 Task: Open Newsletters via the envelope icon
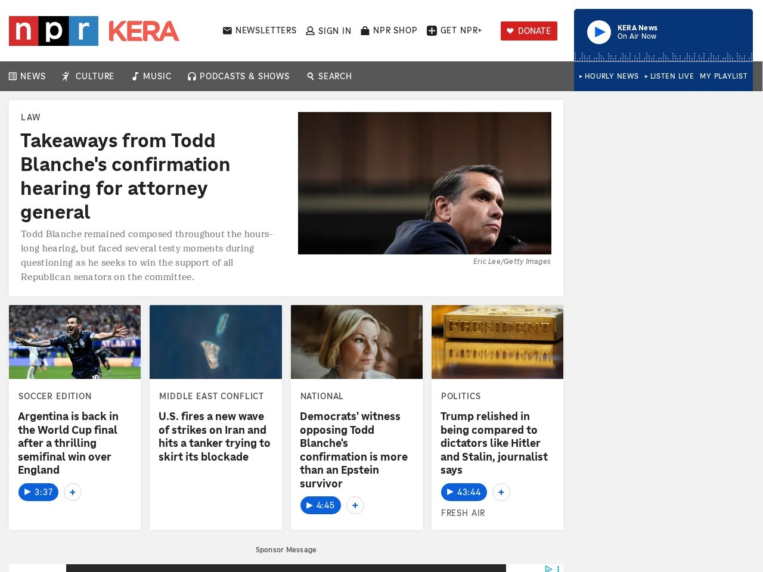[x=227, y=30]
